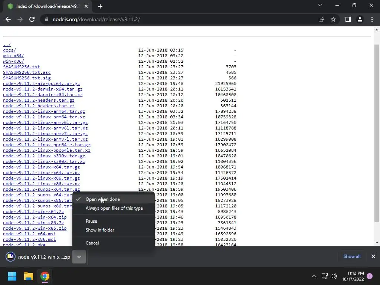Show hidden tray icons chevron
Screen dimensions: 380x285
(x=314, y=276)
